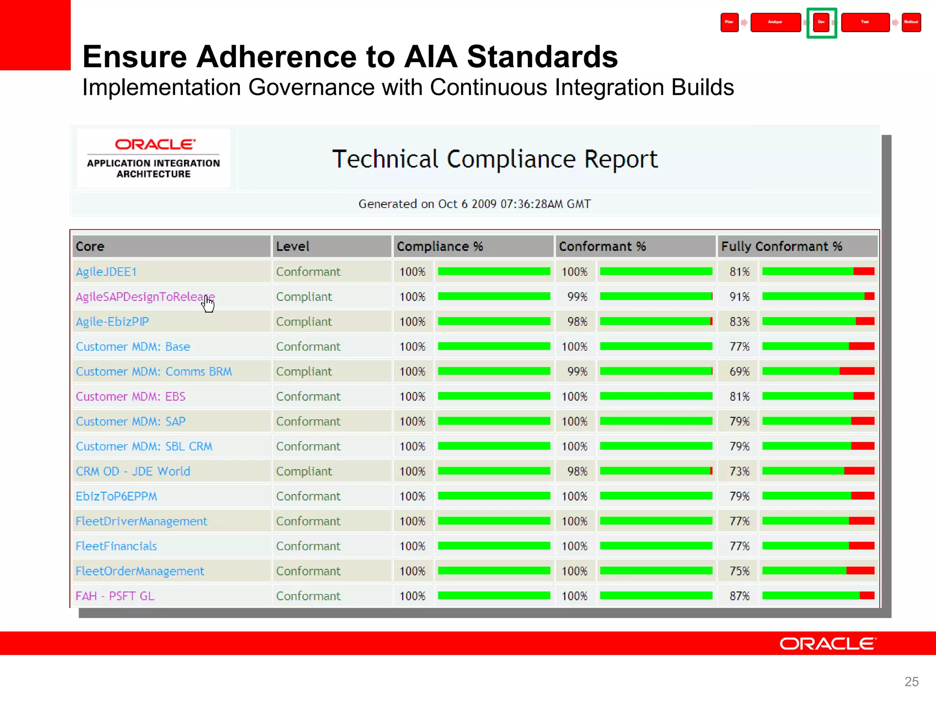Open the FleetFinancials link
936x702 pixels.
116,546
